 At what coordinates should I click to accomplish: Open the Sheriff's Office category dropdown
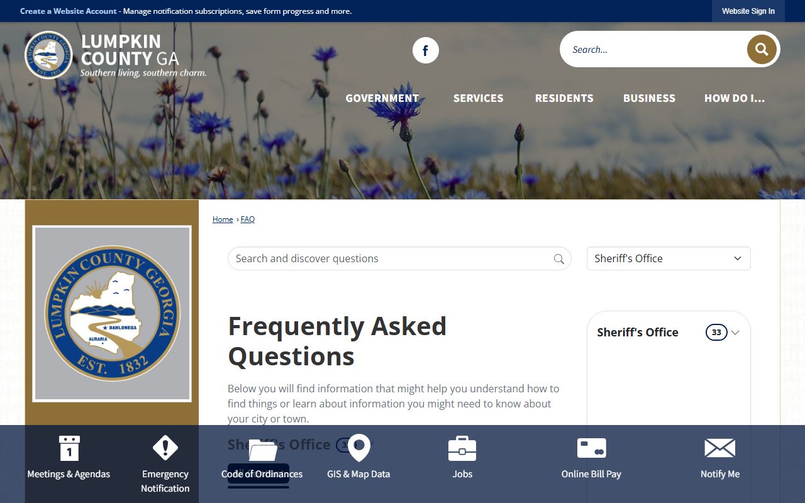pyautogui.click(x=669, y=258)
